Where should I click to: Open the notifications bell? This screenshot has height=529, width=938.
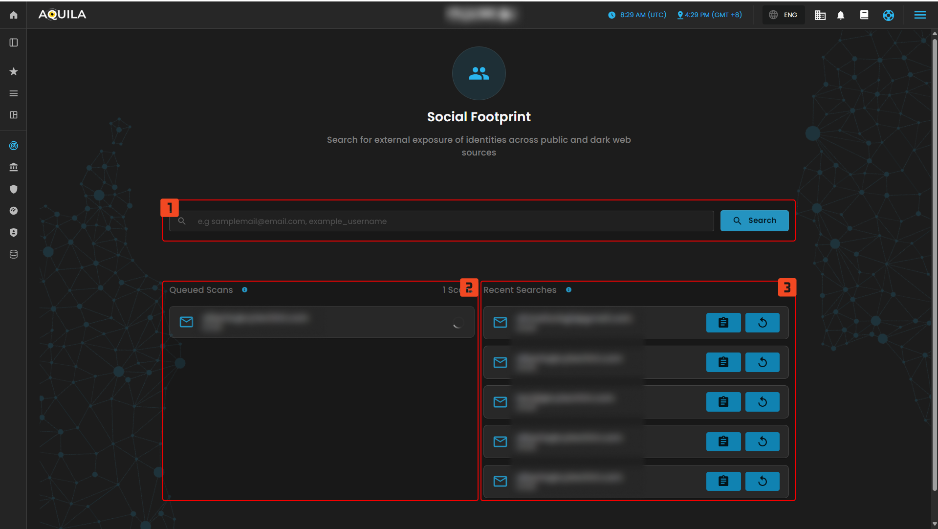(x=840, y=15)
